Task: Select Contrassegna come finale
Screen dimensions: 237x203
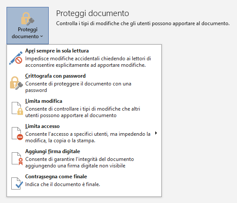Action: 56,177
